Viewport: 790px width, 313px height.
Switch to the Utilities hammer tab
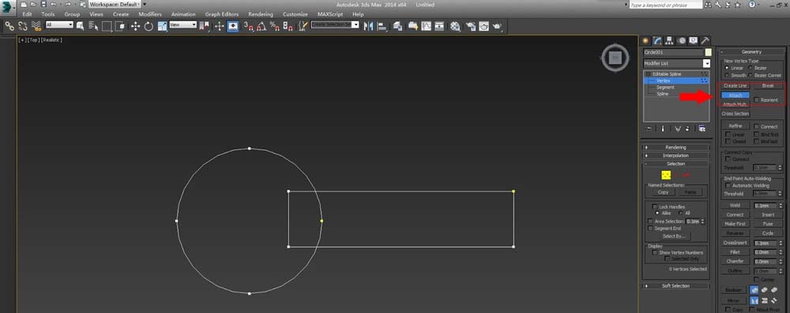point(705,41)
